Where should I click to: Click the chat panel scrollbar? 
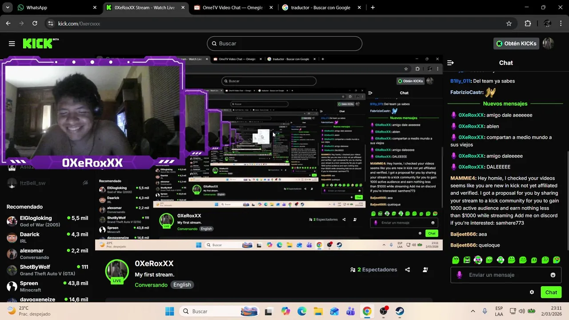coord(567,200)
